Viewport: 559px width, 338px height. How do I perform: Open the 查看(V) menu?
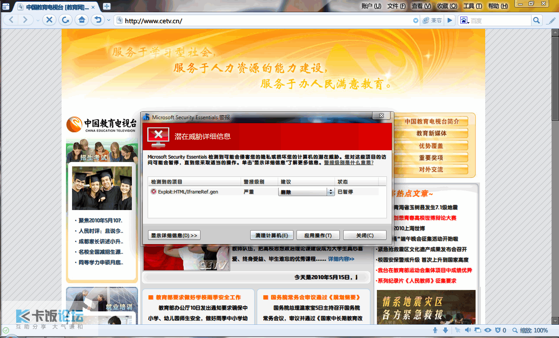tap(421, 6)
